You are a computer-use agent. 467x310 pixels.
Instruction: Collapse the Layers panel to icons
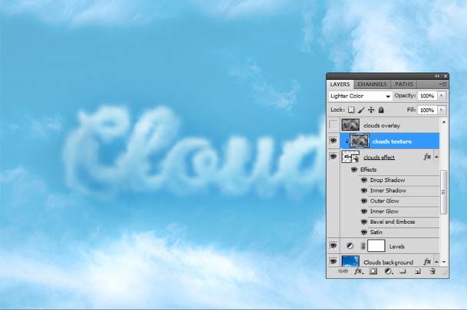437,76
